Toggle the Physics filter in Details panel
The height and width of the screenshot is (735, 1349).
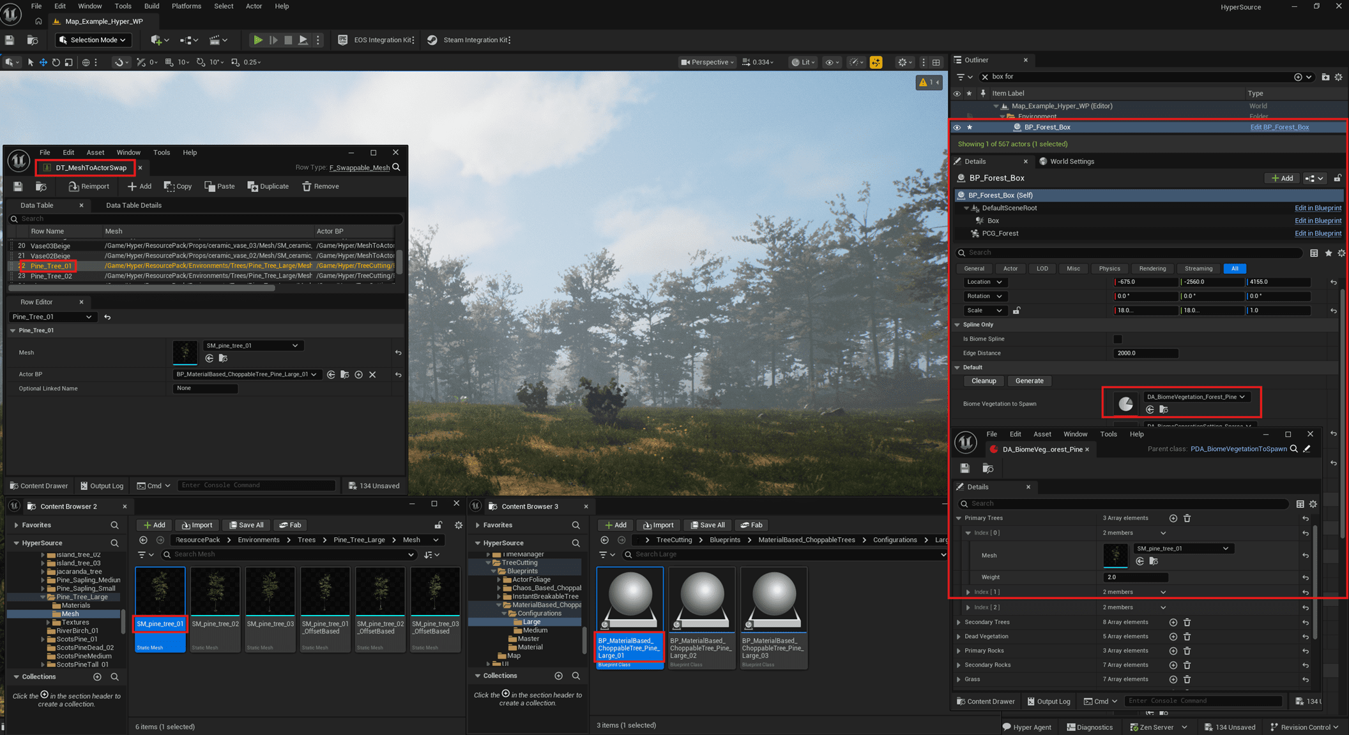click(x=1109, y=269)
